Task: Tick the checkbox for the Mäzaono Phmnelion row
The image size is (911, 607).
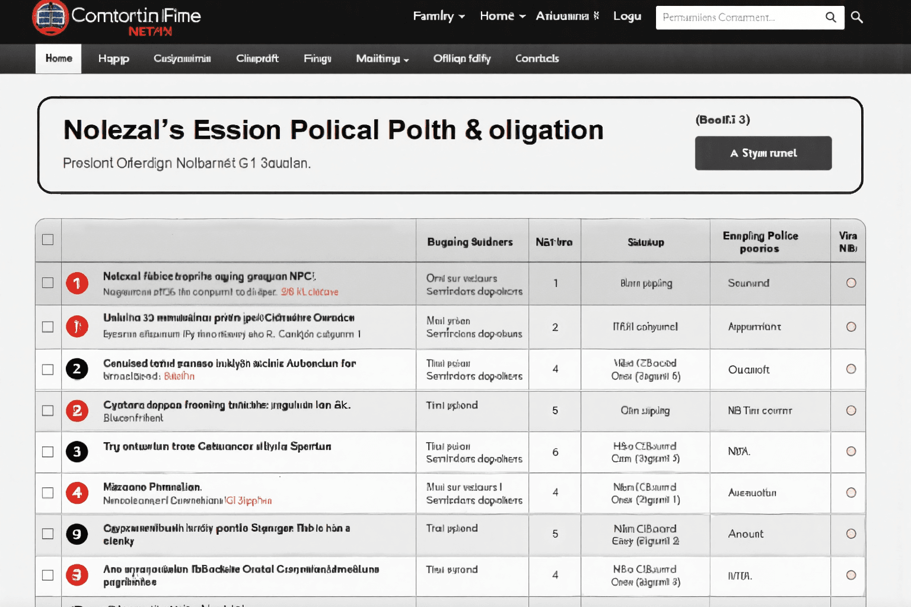Action: [48, 493]
